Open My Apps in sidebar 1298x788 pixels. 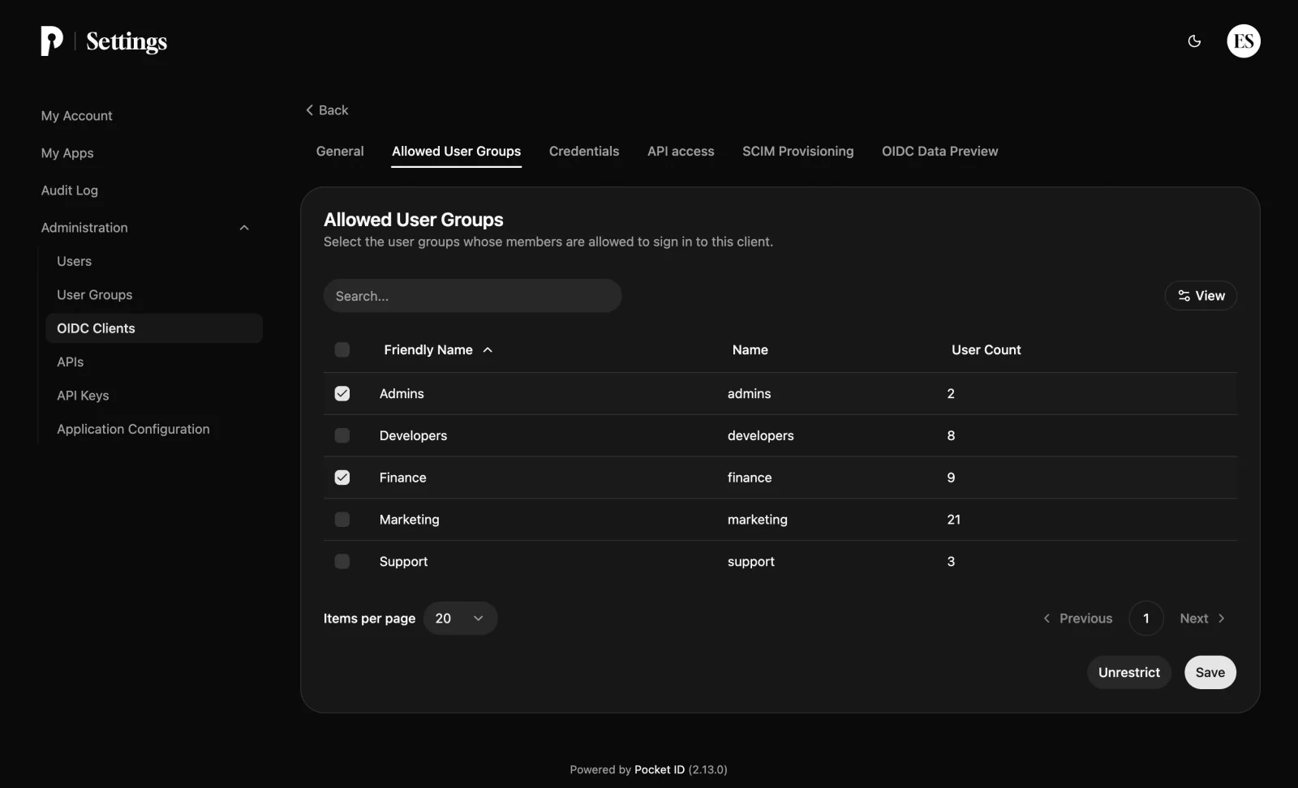click(x=67, y=153)
